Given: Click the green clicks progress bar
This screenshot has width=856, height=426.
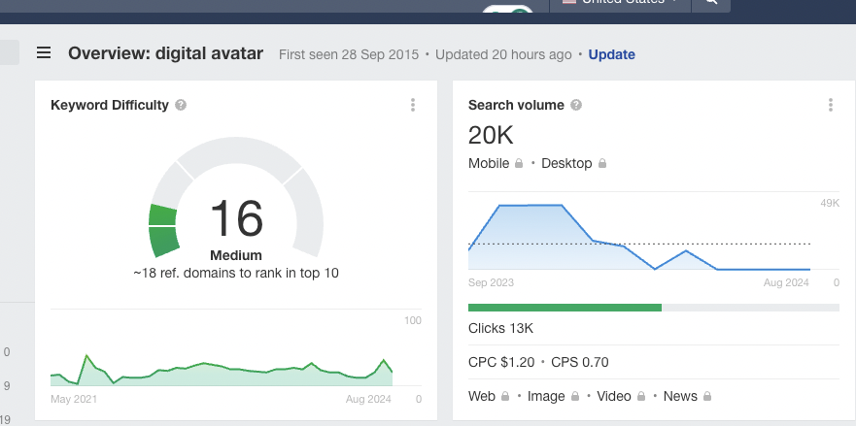Looking at the screenshot, I should pos(565,308).
